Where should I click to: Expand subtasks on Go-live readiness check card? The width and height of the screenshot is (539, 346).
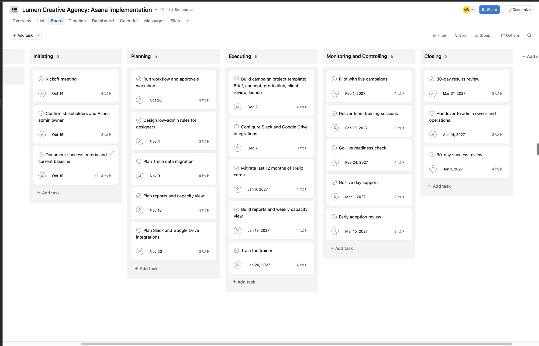coord(399,162)
